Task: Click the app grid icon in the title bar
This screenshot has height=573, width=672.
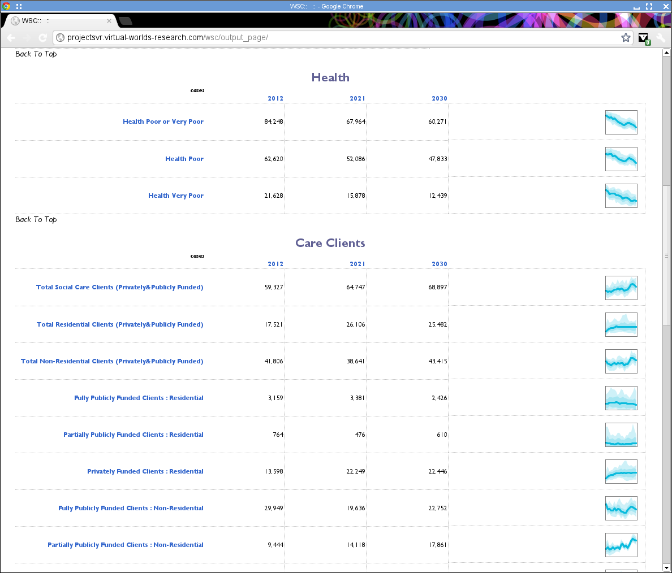Action: (x=19, y=6)
